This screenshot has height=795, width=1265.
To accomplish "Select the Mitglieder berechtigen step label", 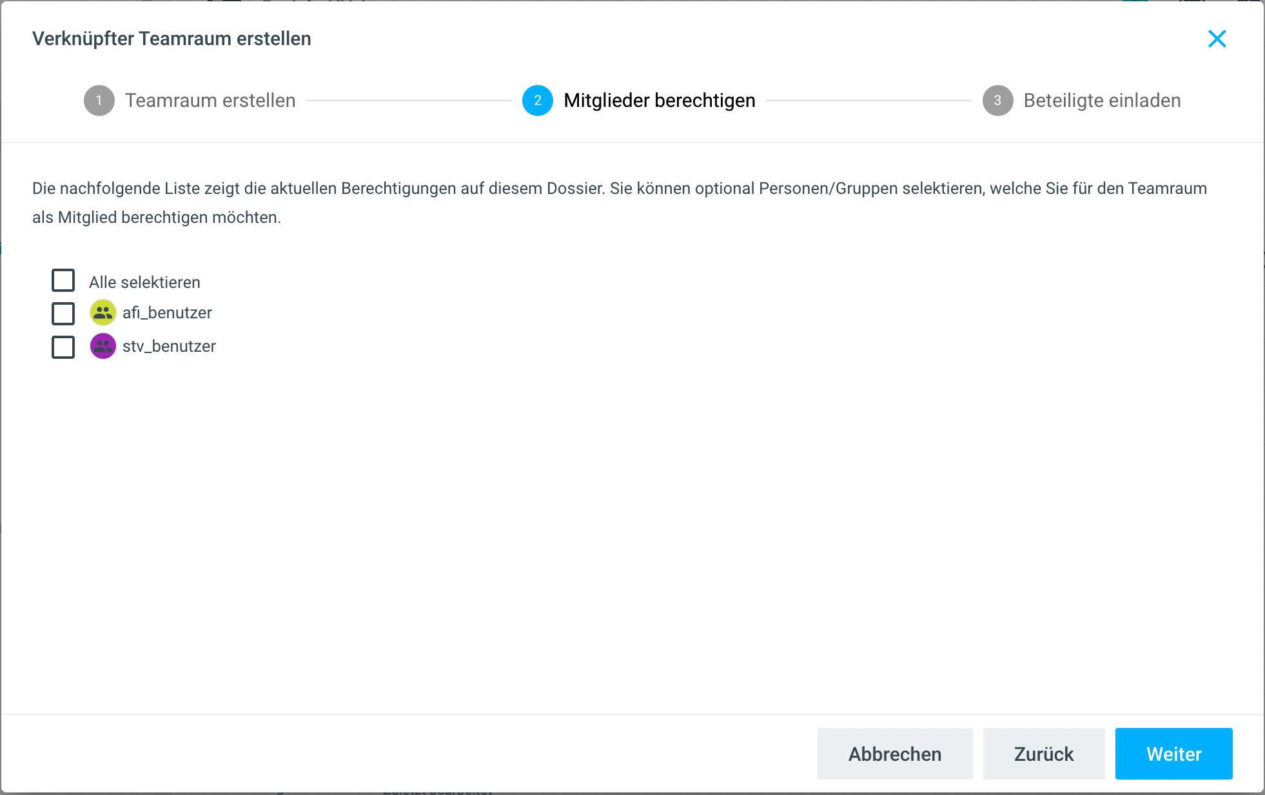I will click(659, 101).
